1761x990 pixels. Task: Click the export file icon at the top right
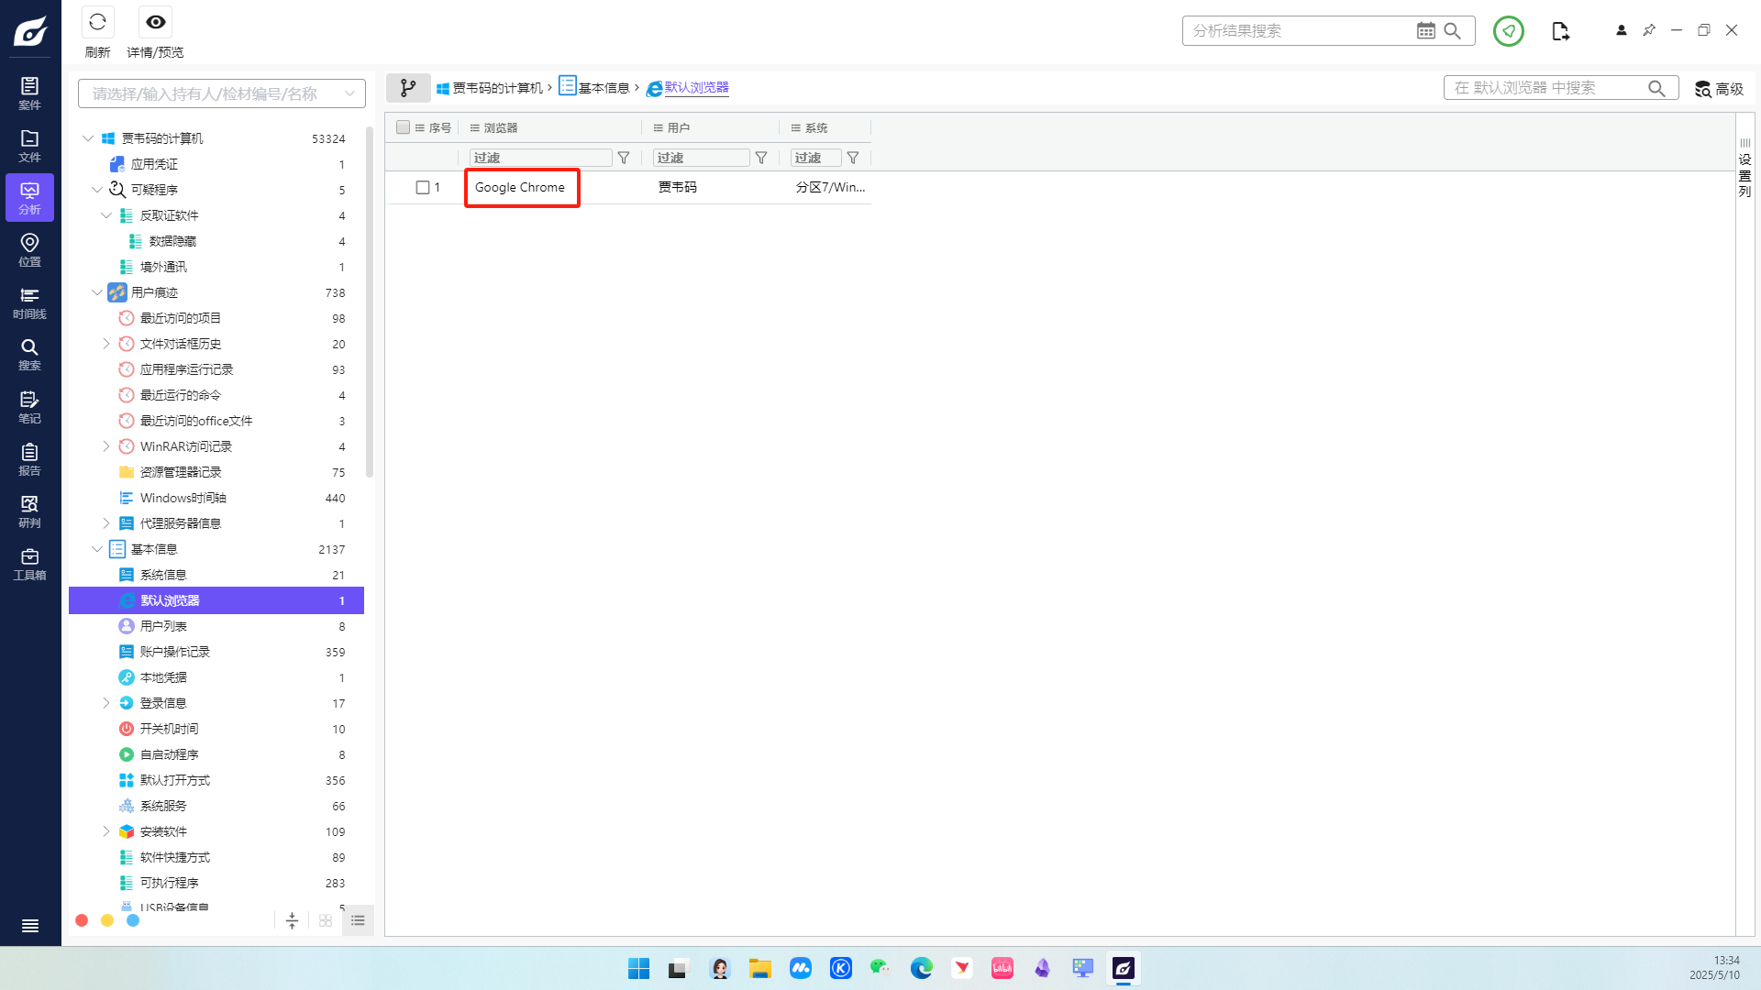click(x=1560, y=31)
